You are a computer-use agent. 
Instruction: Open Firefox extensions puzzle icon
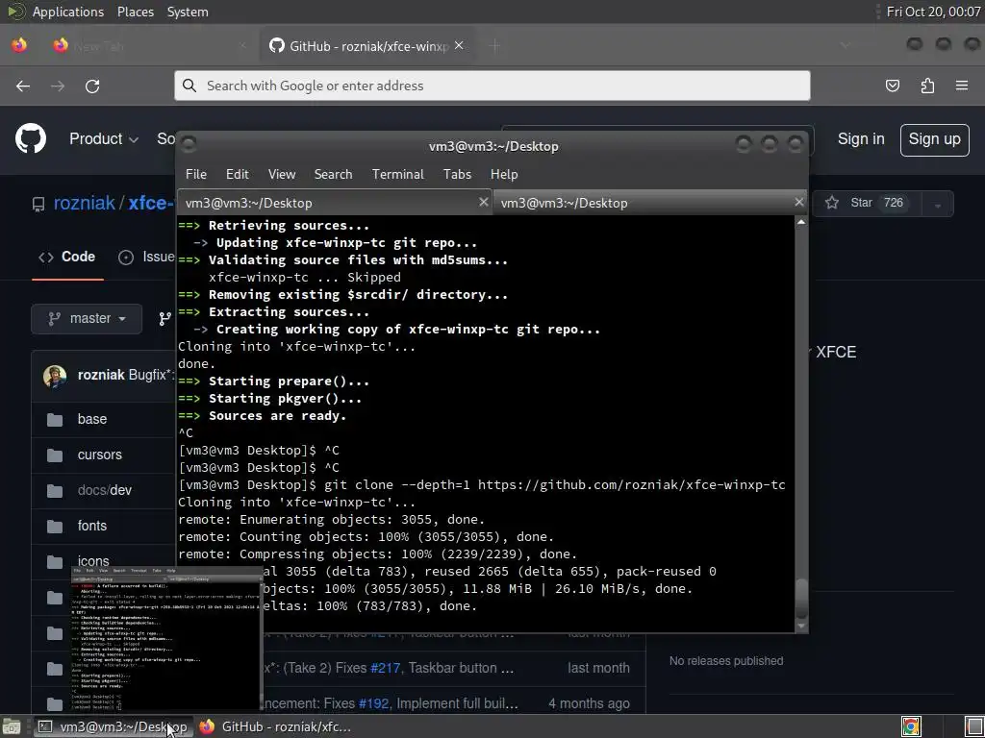pos(927,86)
